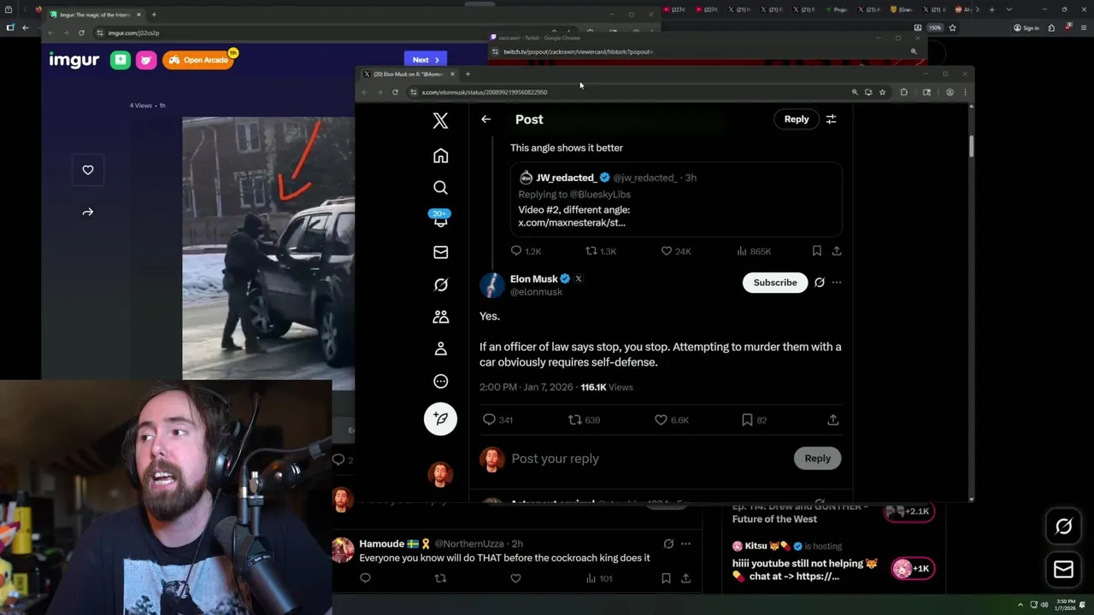Bookmark the parent post above Elon's reply
The width and height of the screenshot is (1094, 615).
pos(816,251)
